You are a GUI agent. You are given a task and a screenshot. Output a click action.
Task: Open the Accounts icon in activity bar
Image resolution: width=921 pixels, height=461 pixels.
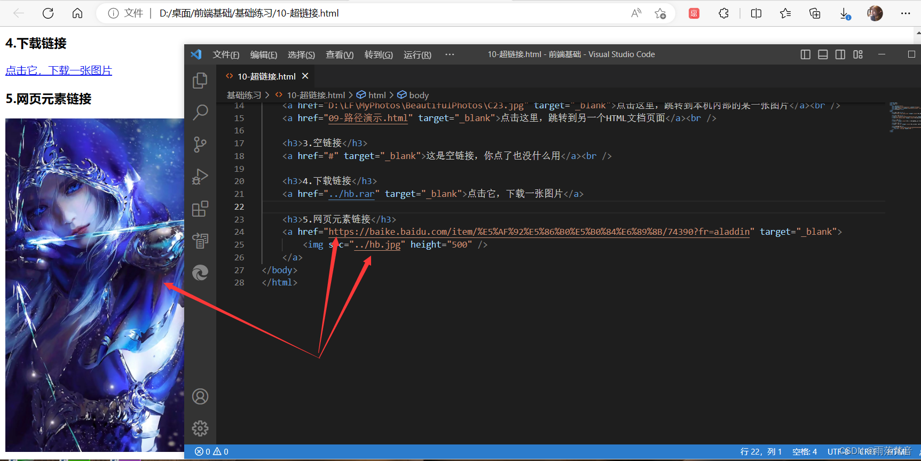(200, 396)
